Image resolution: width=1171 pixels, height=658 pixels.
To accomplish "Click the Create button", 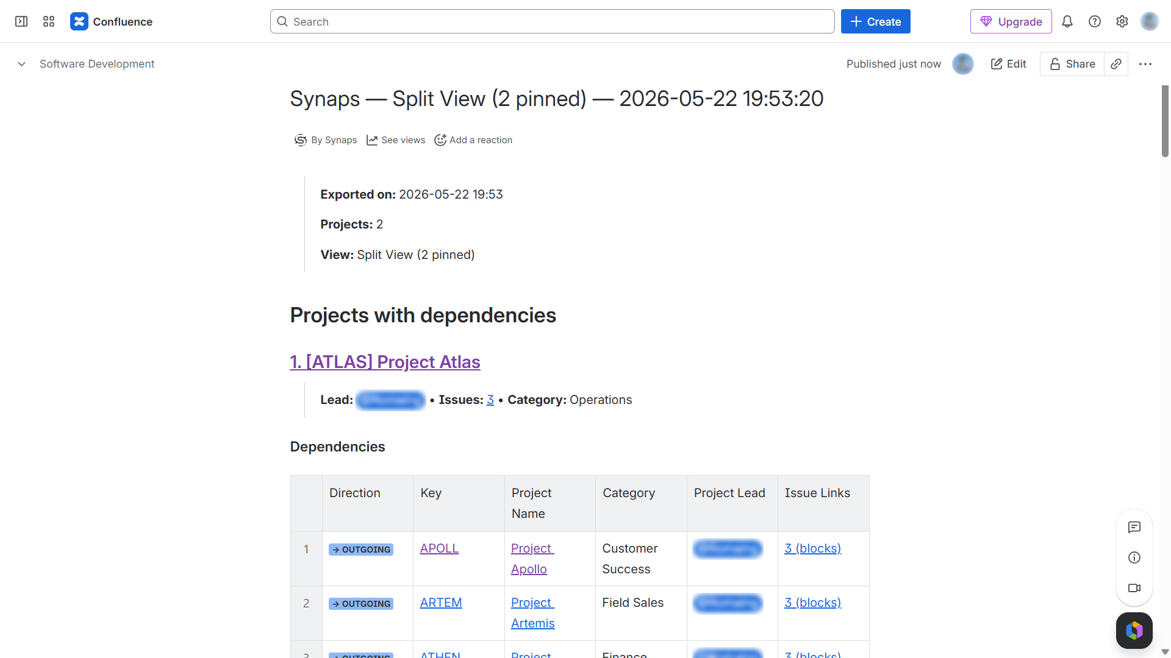I will pos(875,21).
